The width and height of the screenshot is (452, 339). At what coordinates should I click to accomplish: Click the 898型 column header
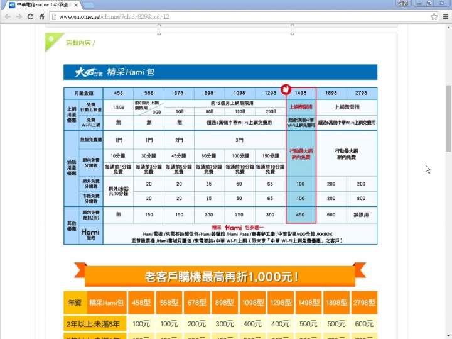click(x=224, y=303)
